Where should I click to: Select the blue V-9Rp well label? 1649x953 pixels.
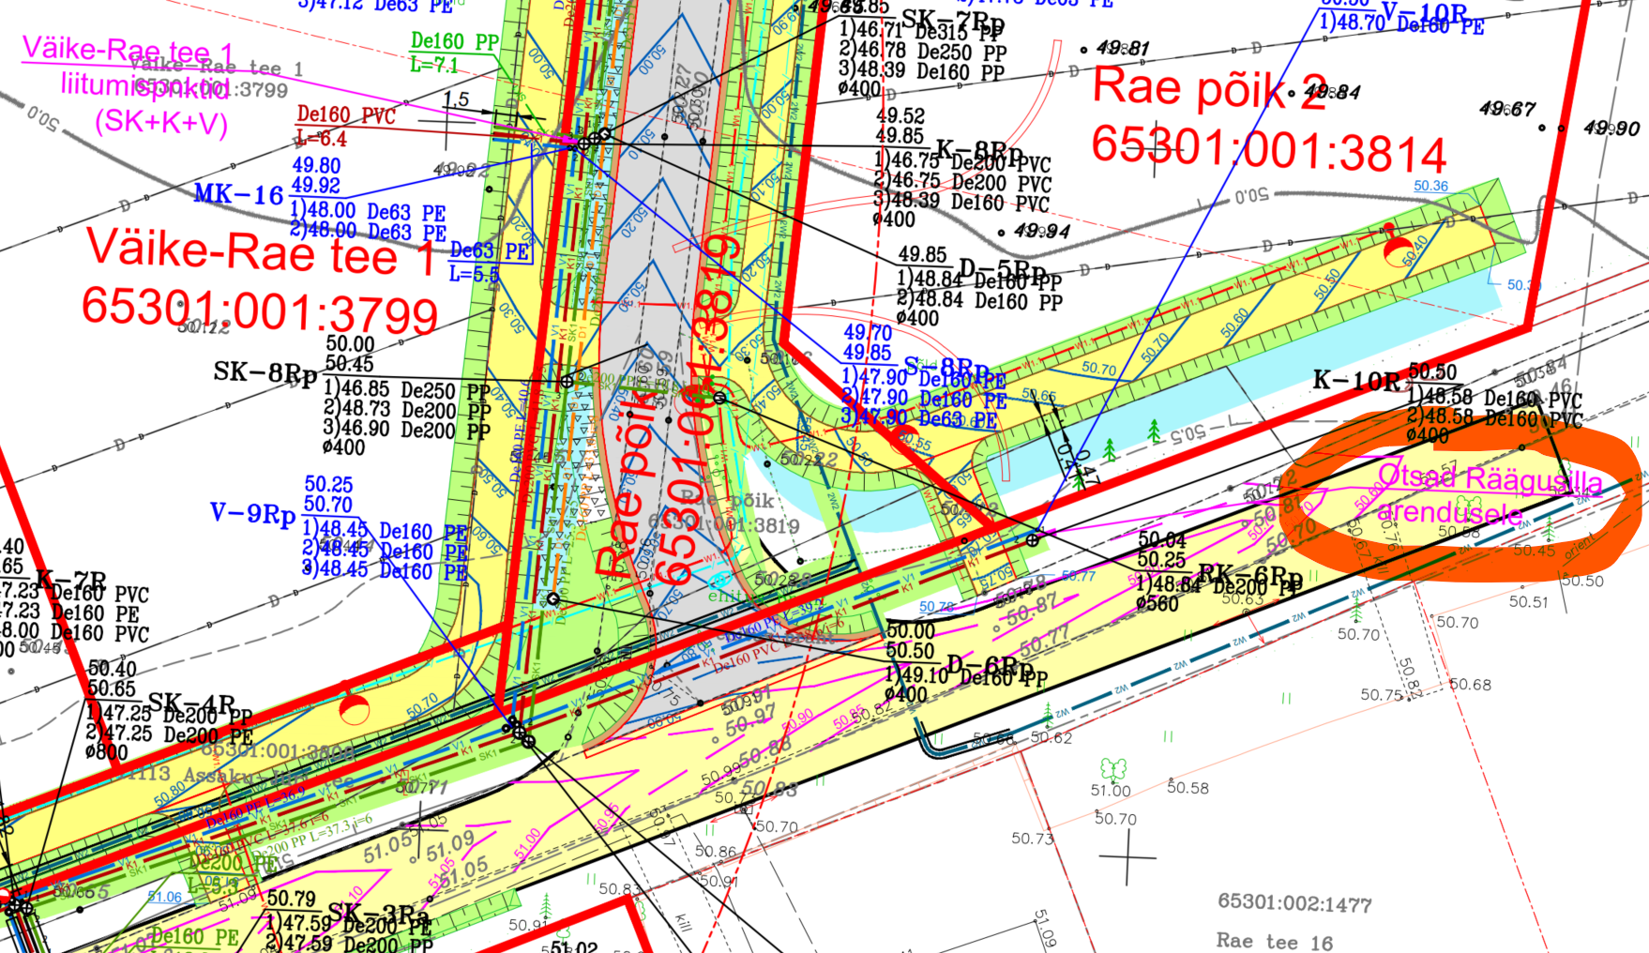(252, 514)
